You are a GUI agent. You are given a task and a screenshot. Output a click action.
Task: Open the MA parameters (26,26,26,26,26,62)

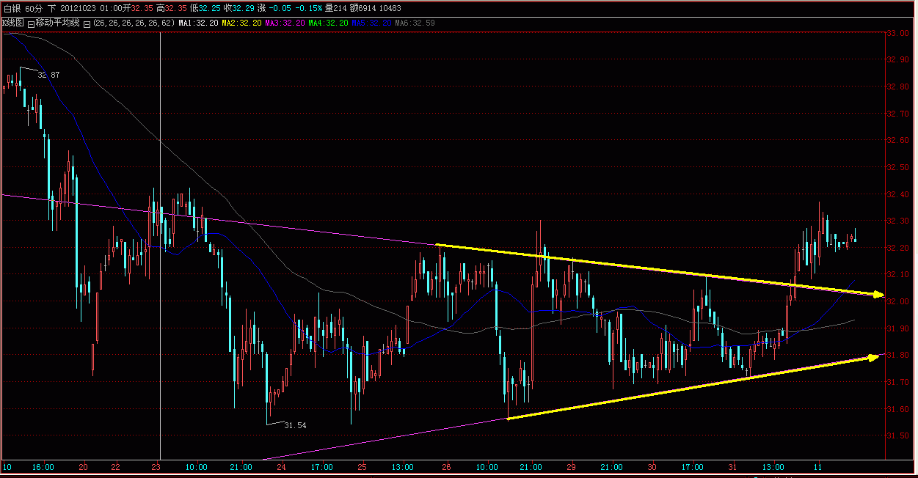[x=134, y=23]
